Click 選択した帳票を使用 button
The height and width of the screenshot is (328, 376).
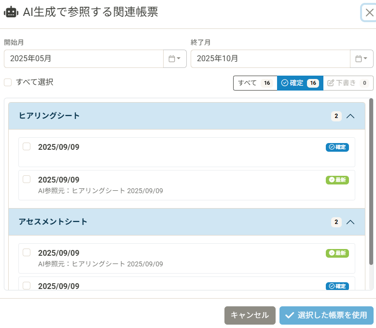(x=326, y=315)
